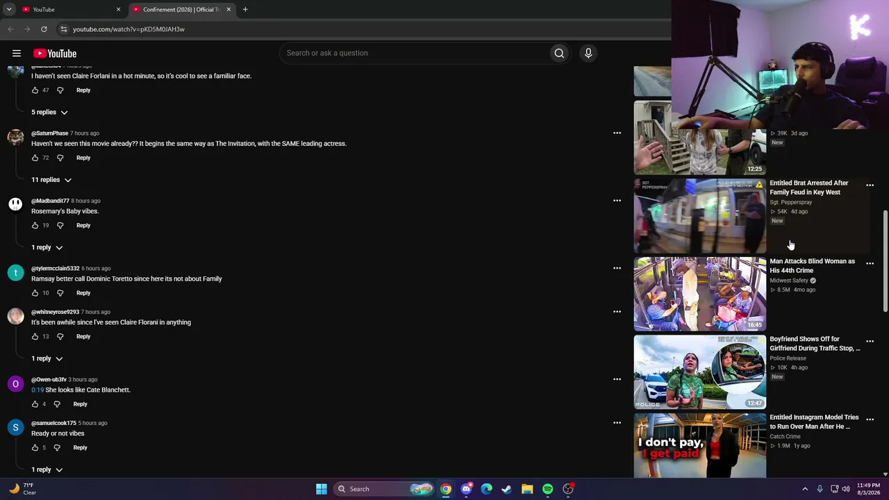Open more options for 'Entitled Brat Arrested' video
Screen dimensions: 889x500
click(x=870, y=185)
